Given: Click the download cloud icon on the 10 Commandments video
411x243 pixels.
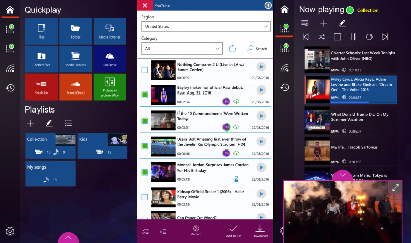Looking at the screenshot, I should click(x=236, y=127).
